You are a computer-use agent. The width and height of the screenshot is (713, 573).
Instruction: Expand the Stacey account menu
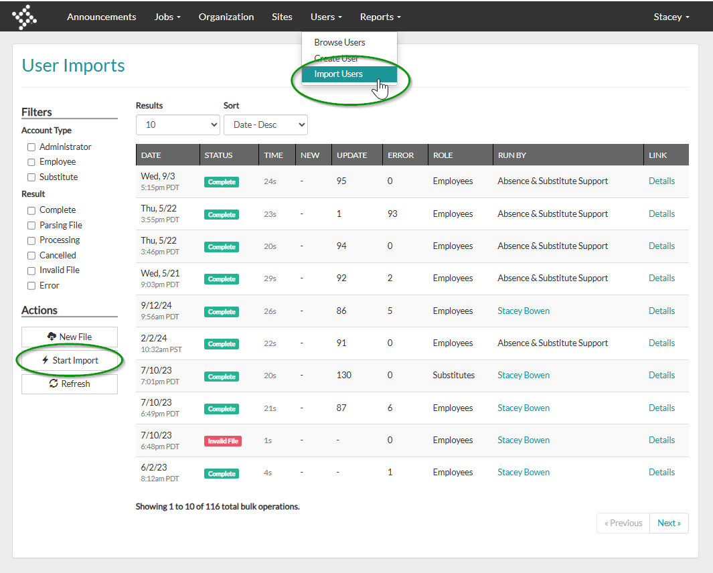tap(671, 17)
